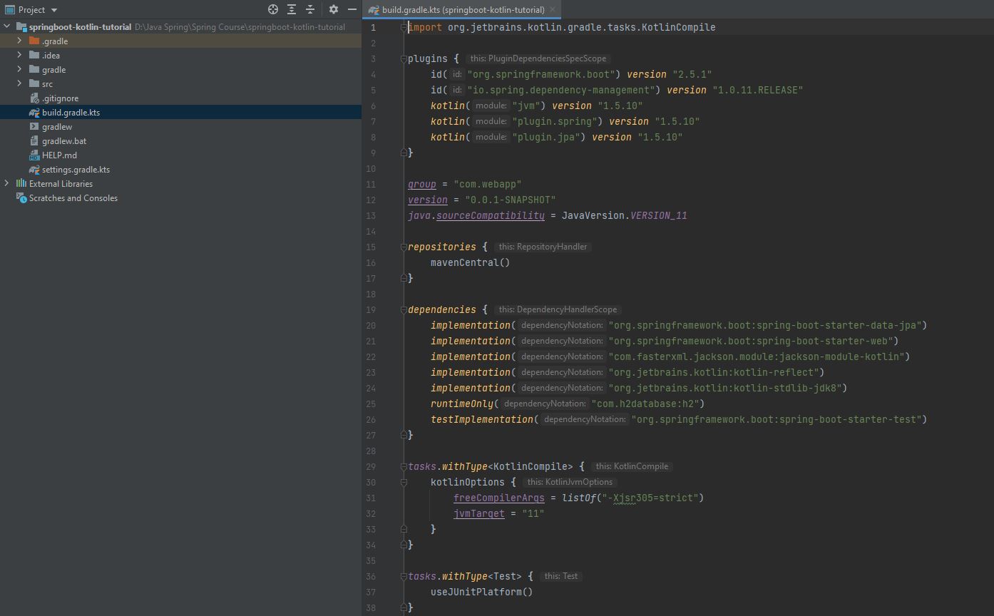Click sourceCompatibility on line 13
The image size is (994, 616).
click(491, 215)
